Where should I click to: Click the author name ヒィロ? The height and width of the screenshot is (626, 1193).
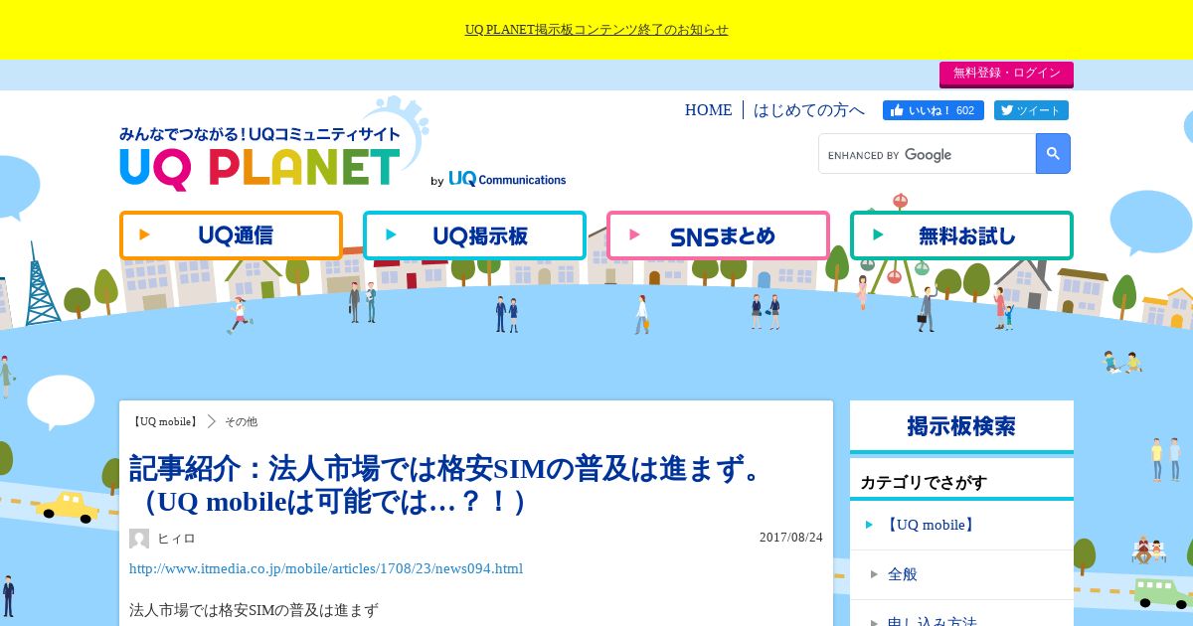tap(176, 539)
